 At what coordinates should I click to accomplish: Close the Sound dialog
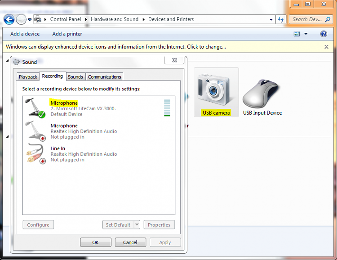coord(174,60)
